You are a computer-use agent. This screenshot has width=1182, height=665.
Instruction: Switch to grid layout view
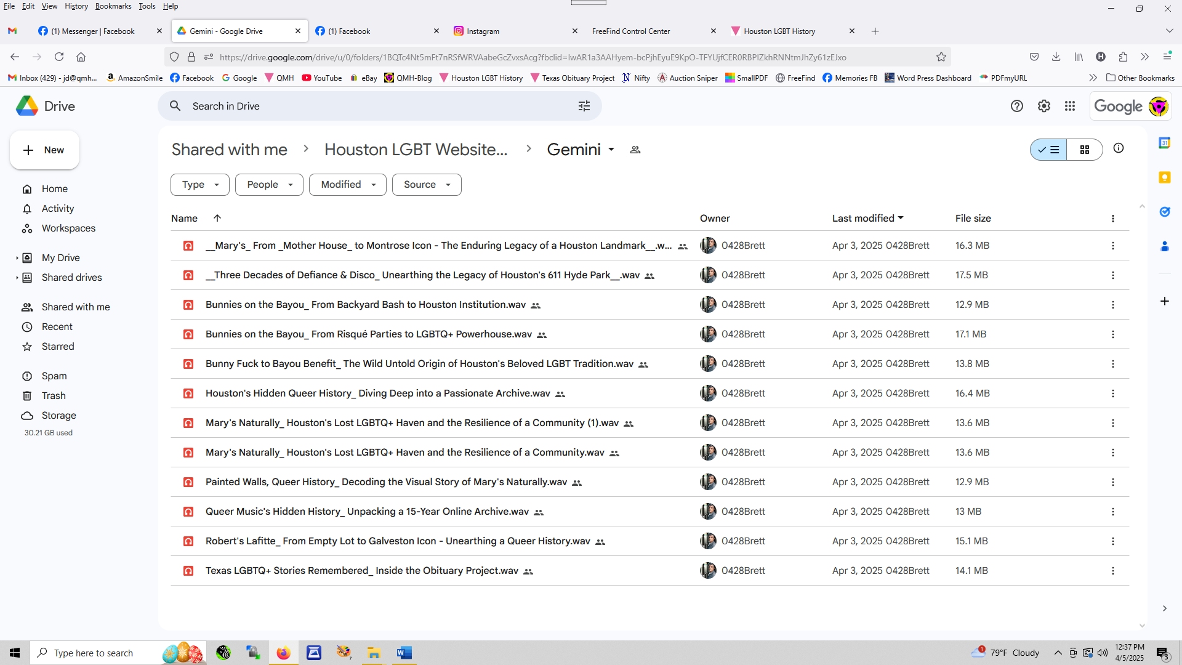(x=1084, y=150)
